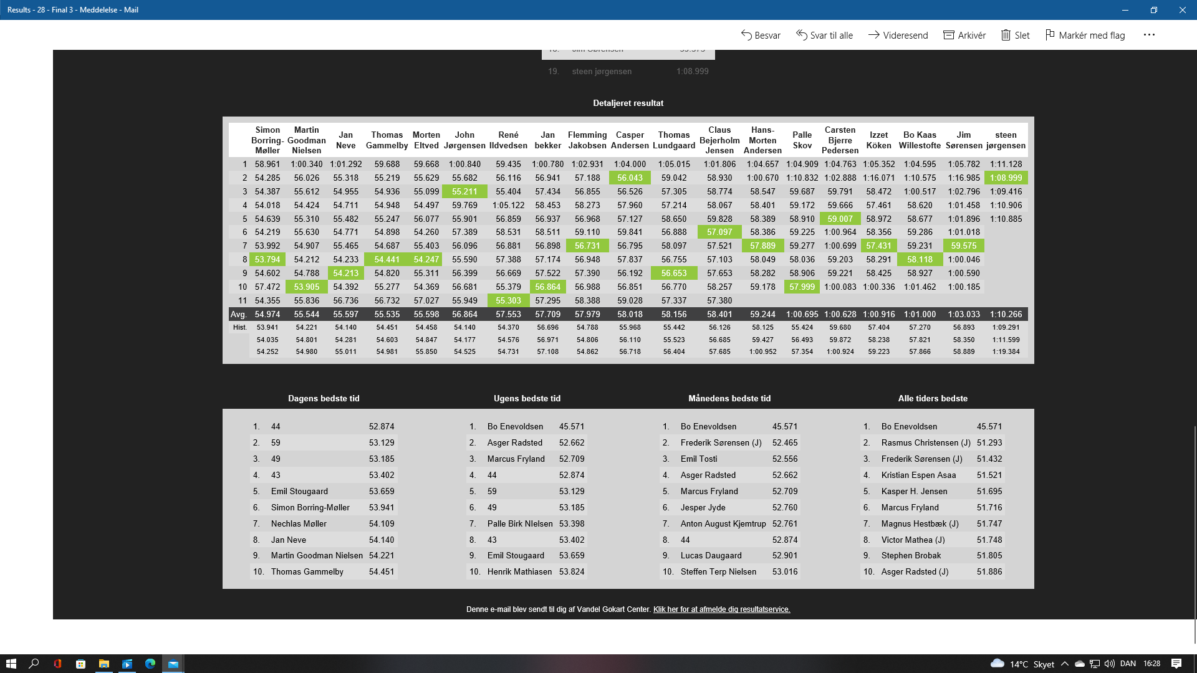This screenshot has width=1197, height=673.
Task: Click the vertical scrollbar of the message
Action: (x=1195, y=536)
